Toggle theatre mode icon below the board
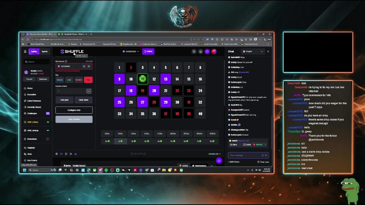This screenshot has width=365, height=205. coord(61,154)
